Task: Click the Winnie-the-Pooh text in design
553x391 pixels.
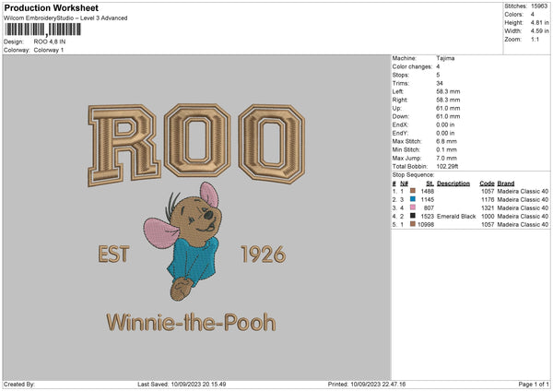Action: [x=191, y=323]
